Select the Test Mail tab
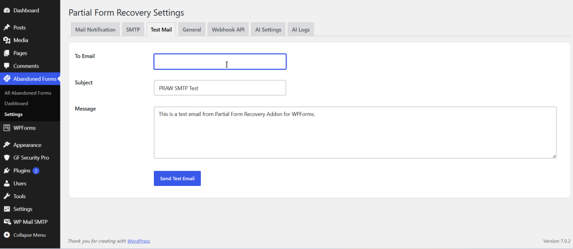The height and width of the screenshot is (249, 573). tap(161, 30)
